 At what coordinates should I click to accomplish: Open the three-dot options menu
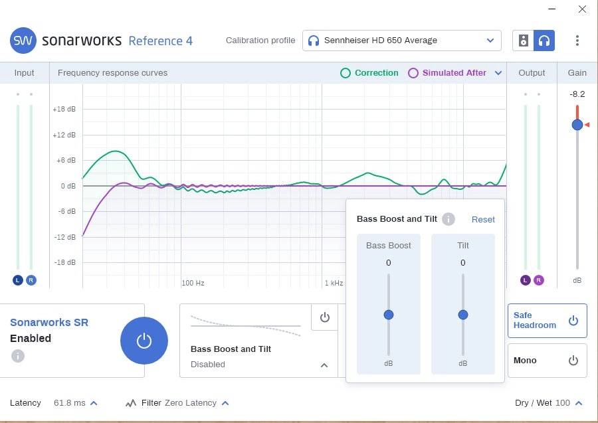[577, 41]
